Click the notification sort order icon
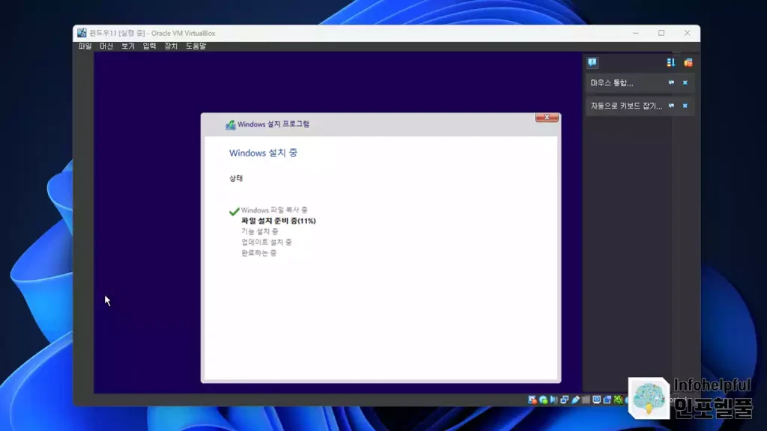The height and width of the screenshot is (431, 767). (670, 63)
